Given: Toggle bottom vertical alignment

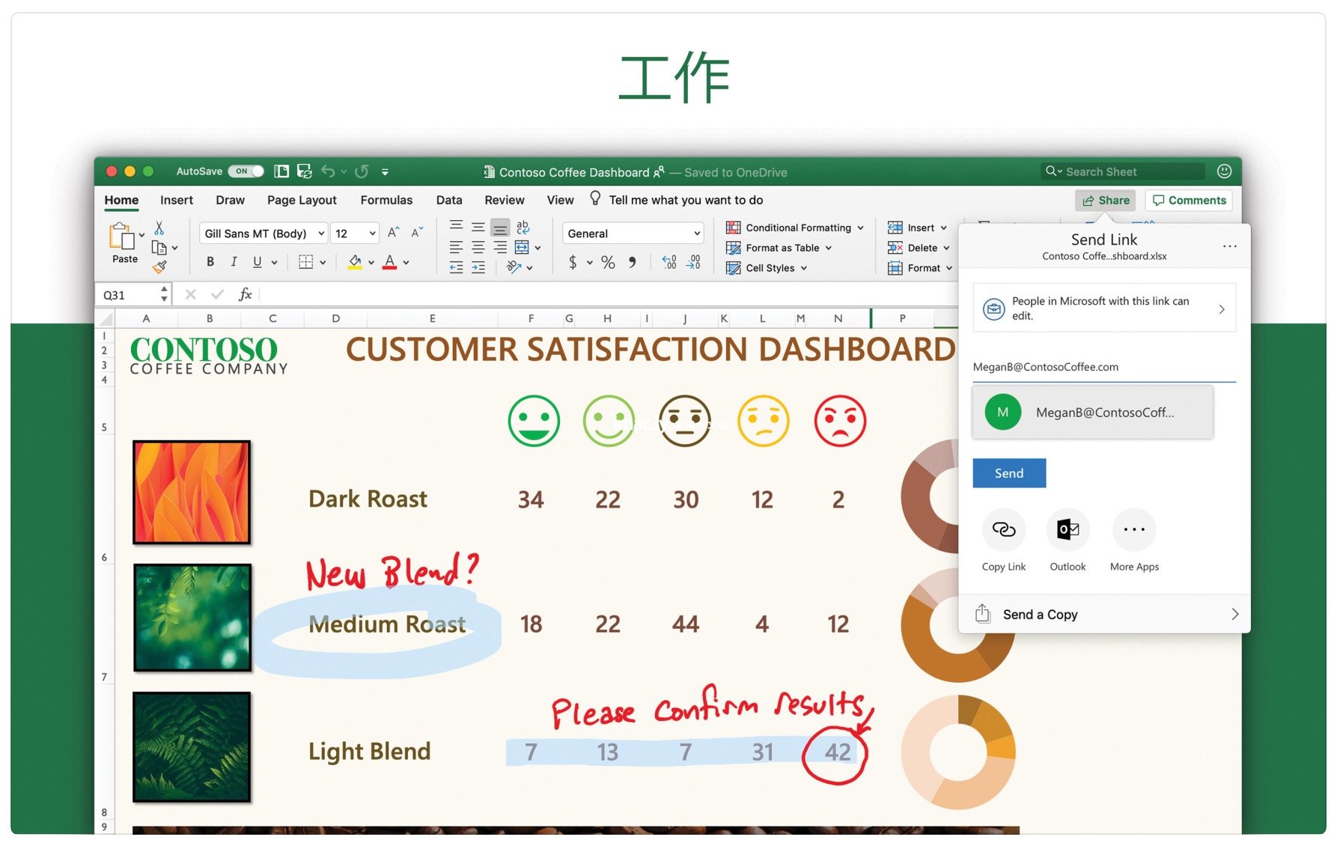Looking at the screenshot, I should point(500,228).
